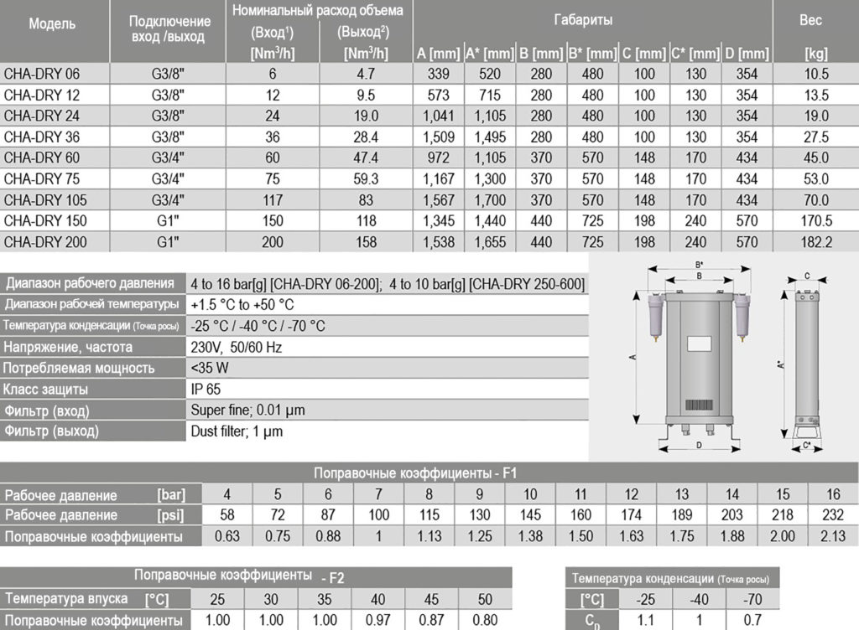Click the Модель column header
Viewport: 859px width, 630px height.
[x=52, y=24]
